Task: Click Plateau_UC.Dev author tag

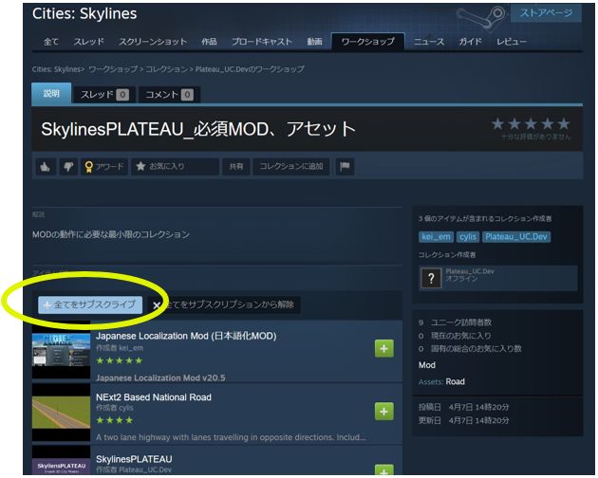Action: tap(516, 237)
